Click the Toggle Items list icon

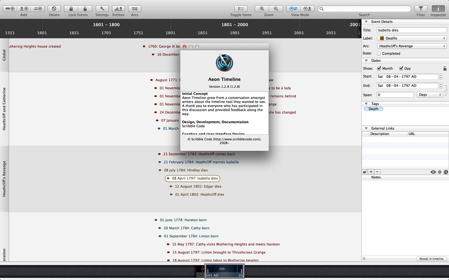(241, 9)
